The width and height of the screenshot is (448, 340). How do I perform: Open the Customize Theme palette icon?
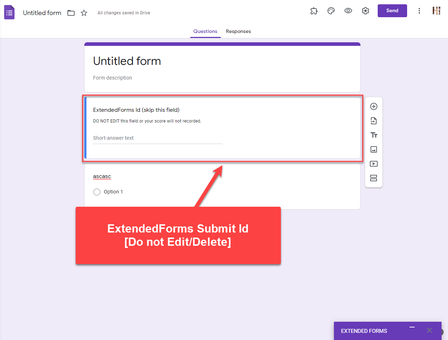point(331,11)
